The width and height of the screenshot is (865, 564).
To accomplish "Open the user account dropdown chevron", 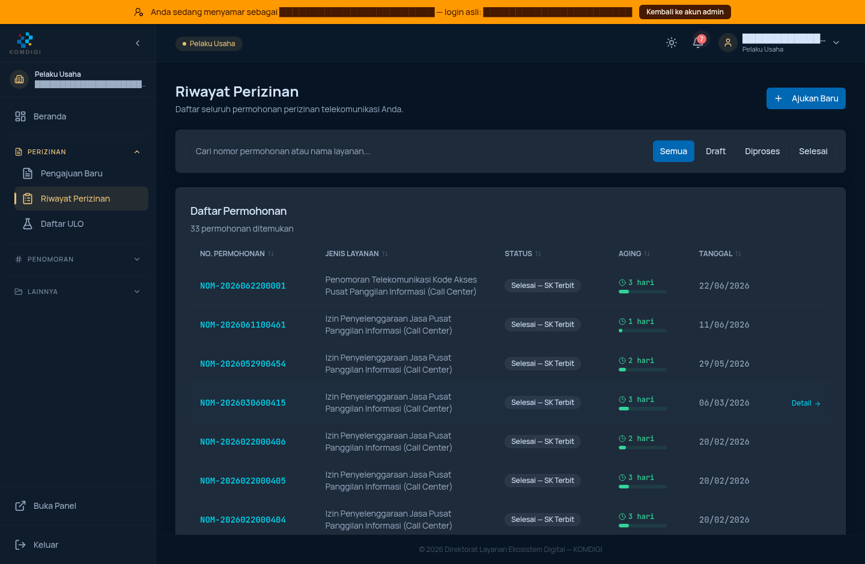I will (x=836, y=43).
